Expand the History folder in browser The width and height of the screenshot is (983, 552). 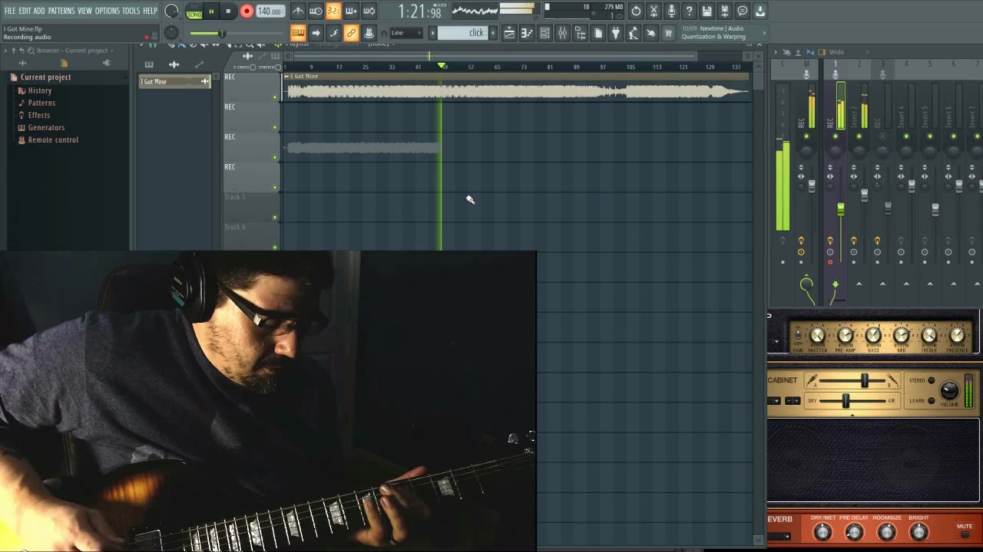[39, 90]
